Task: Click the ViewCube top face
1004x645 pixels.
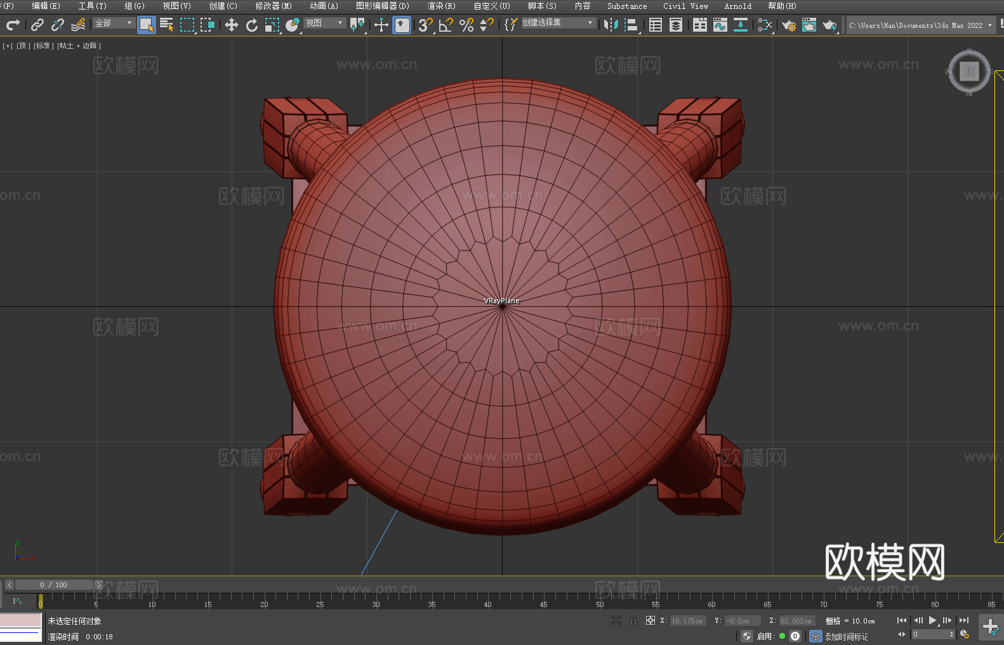Action: tap(969, 71)
